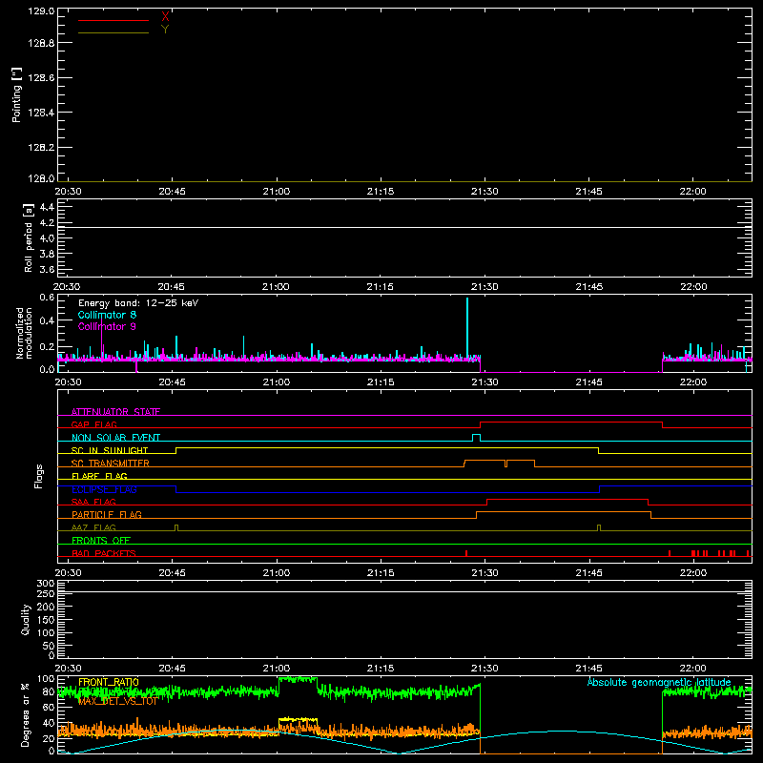Screen dimensions: 763x763
Task: Click the NON_SOLAR_EVENT flag label
Action: pyautogui.click(x=115, y=438)
